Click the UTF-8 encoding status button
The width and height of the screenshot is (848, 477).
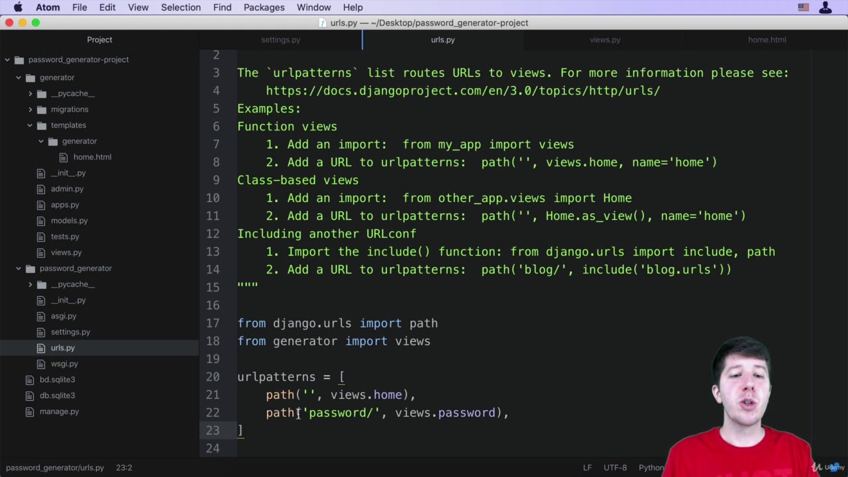pos(615,468)
